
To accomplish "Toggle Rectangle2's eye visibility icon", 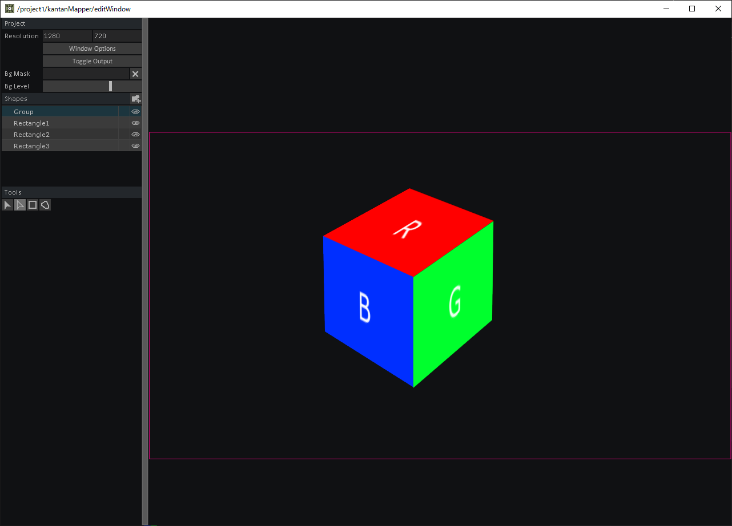I will click(135, 134).
